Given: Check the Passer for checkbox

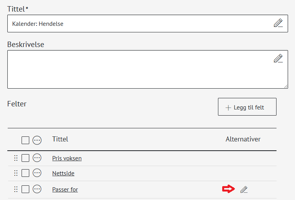Looking at the screenshot, I should point(25,189).
